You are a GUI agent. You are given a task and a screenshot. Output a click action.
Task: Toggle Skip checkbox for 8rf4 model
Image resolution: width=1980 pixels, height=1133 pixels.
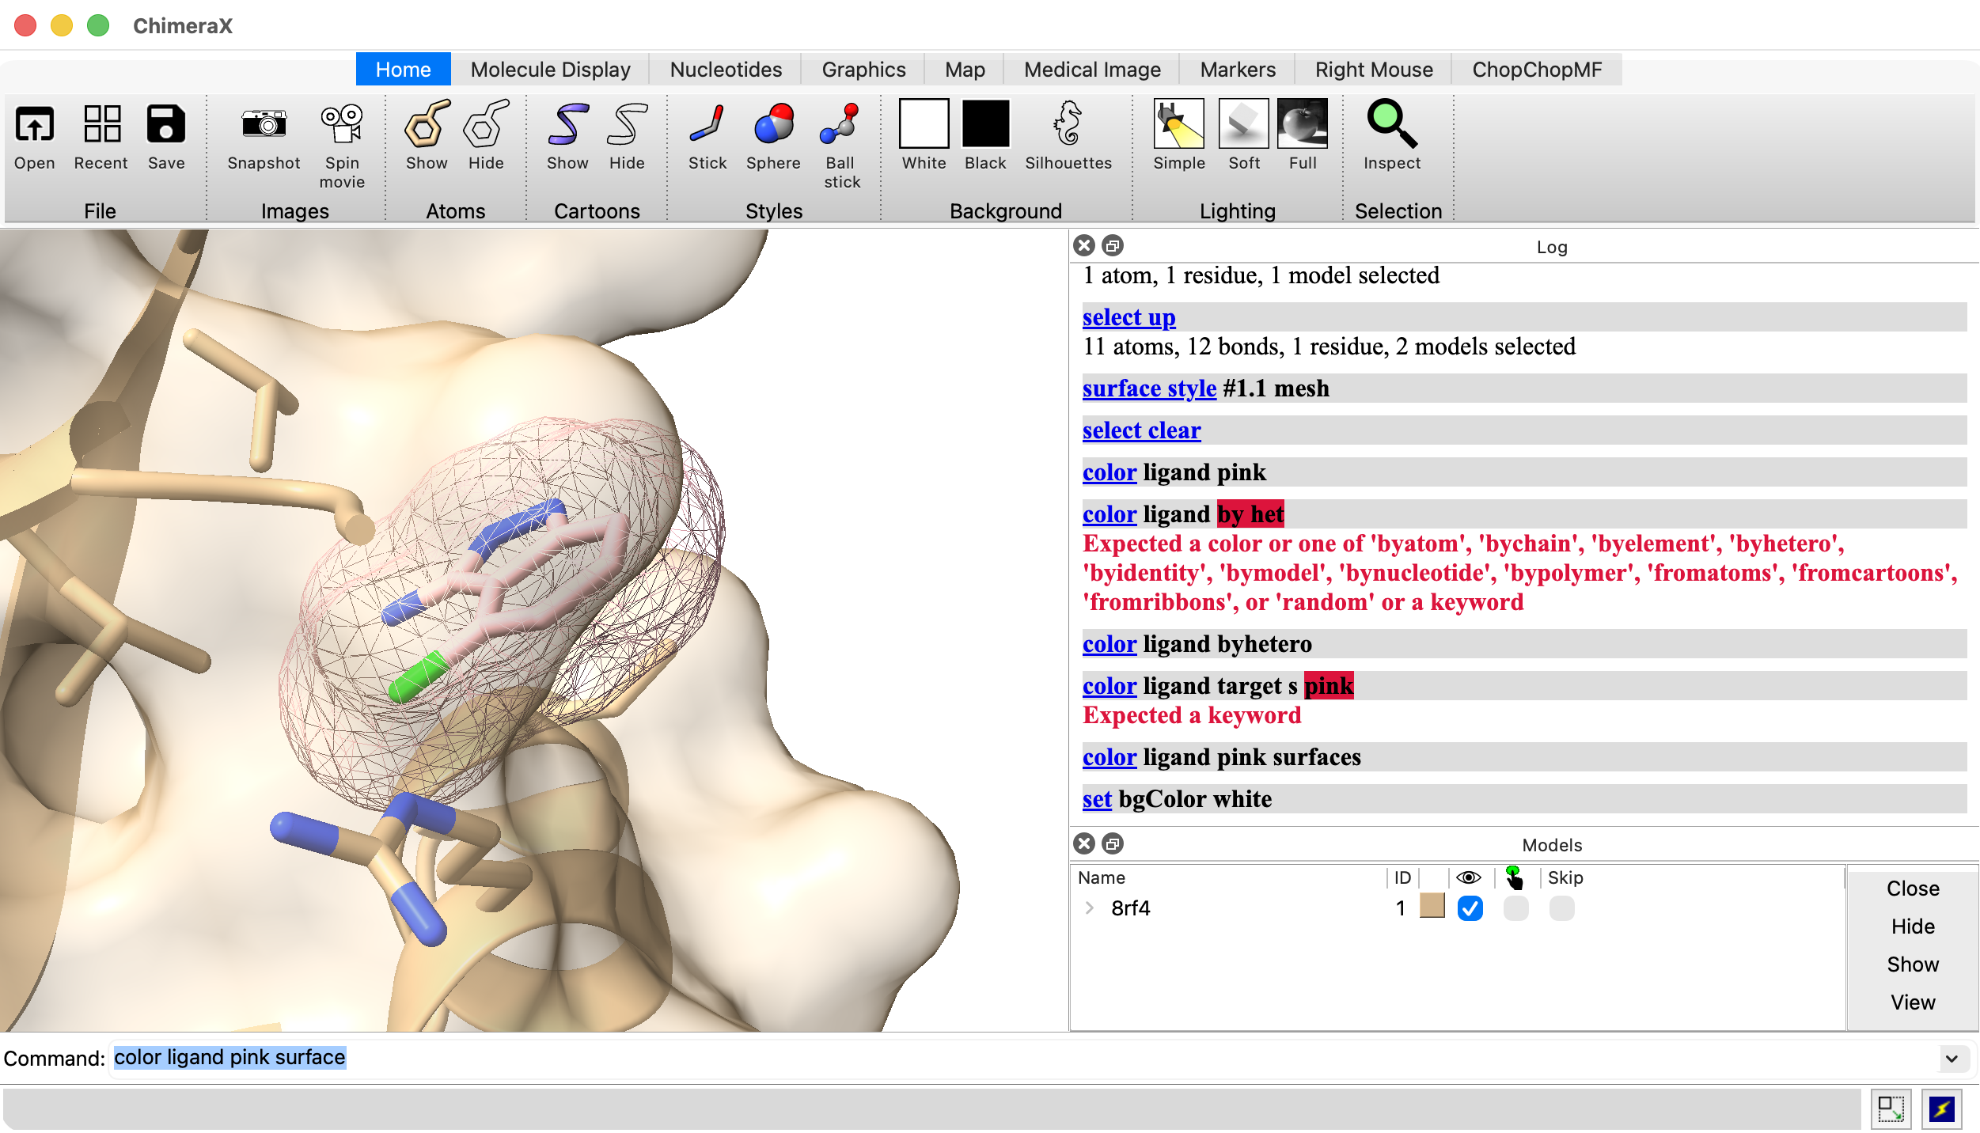click(x=1561, y=908)
